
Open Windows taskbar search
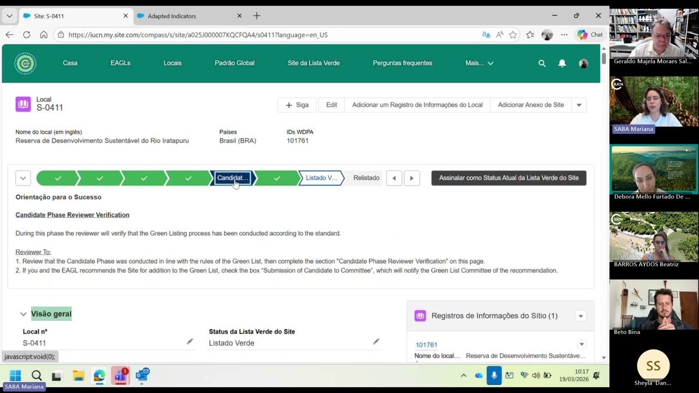[37, 376]
